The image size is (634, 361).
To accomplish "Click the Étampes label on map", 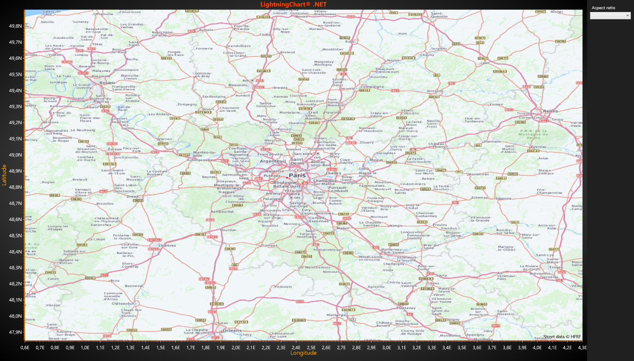I will [269, 245].
